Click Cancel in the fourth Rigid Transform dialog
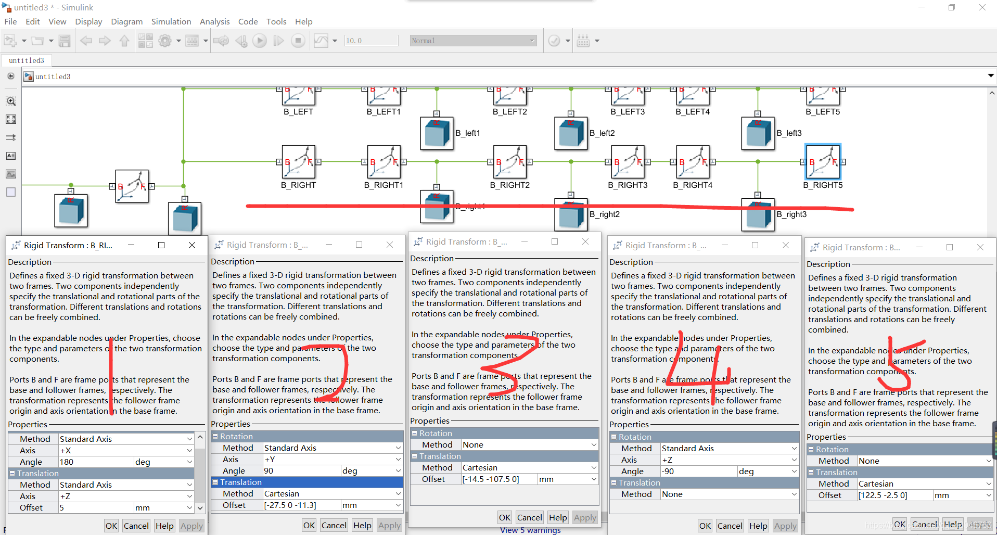 pyautogui.click(x=730, y=526)
